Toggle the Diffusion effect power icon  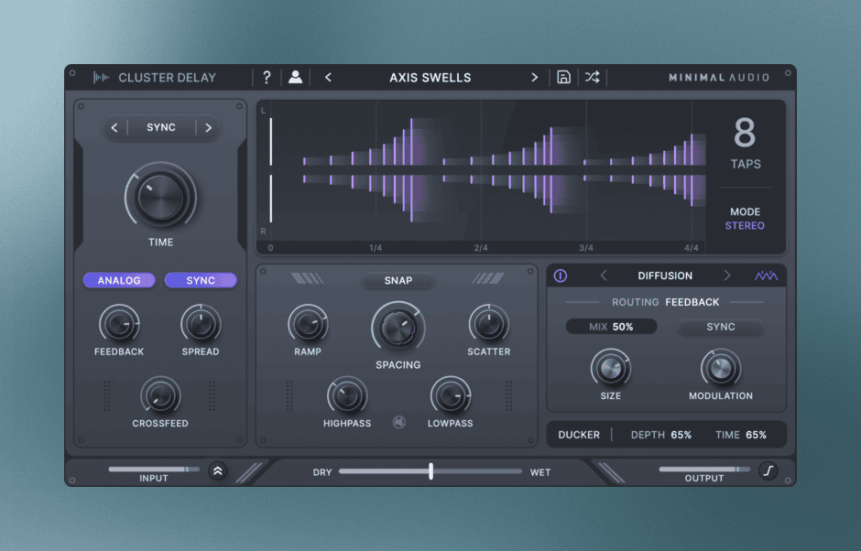[x=561, y=275]
